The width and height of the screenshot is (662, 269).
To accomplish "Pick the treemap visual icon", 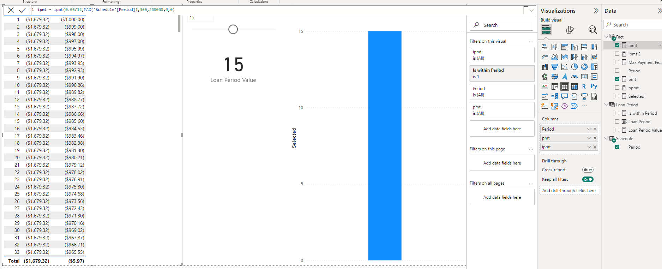I will 594,67.
